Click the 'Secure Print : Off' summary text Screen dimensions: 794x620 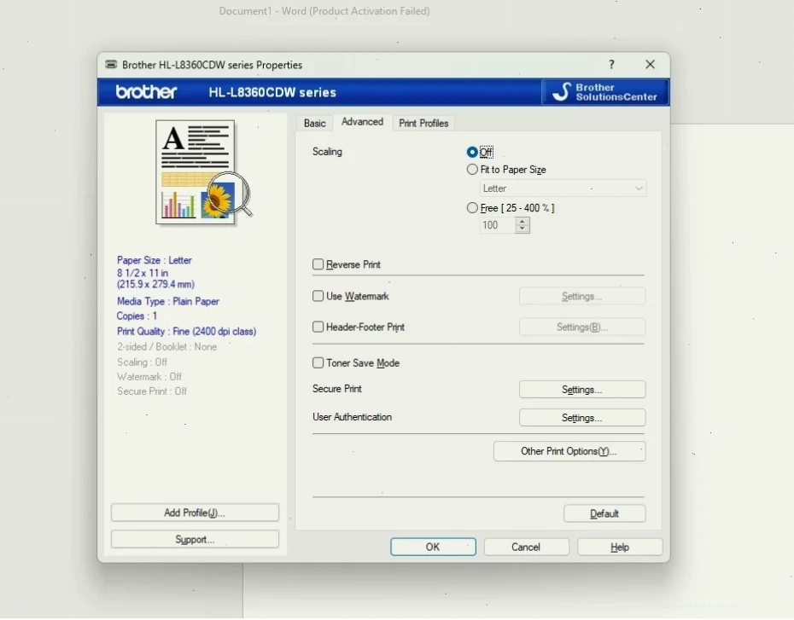pyautogui.click(x=152, y=391)
